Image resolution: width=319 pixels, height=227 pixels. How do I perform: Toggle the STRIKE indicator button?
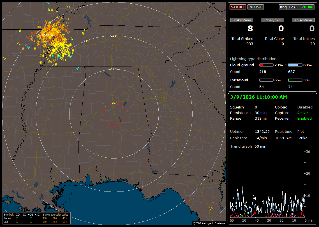point(238,7)
